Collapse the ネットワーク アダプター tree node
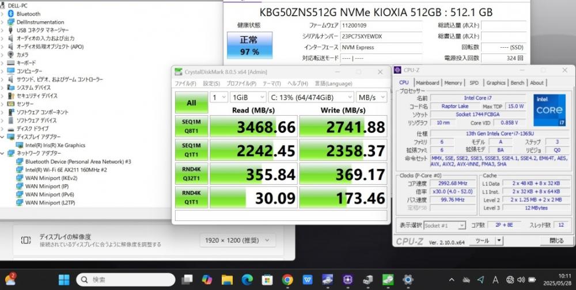 click(2, 153)
